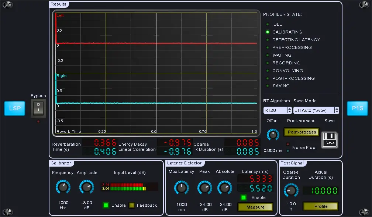Open the RT Algorithm dropdown
372x217 pixels.
pos(278,110)
